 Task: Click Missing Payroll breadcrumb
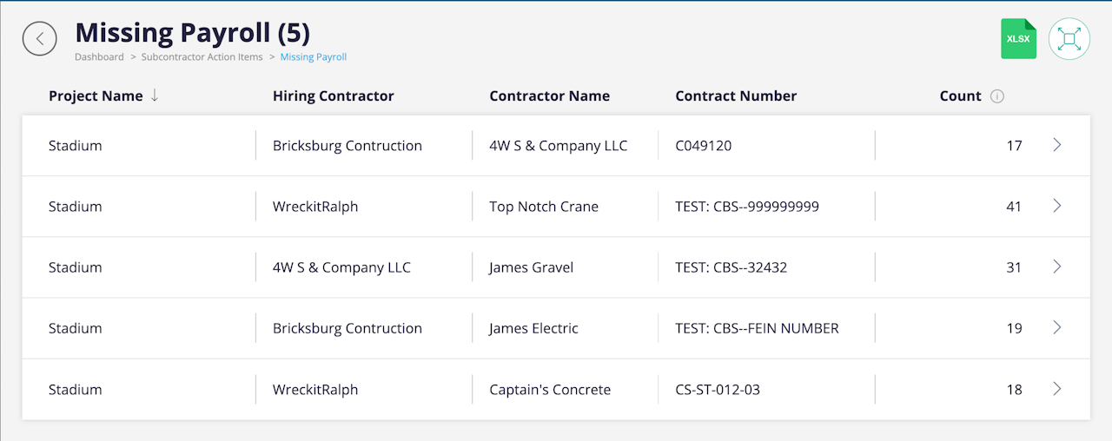(314, 57)
